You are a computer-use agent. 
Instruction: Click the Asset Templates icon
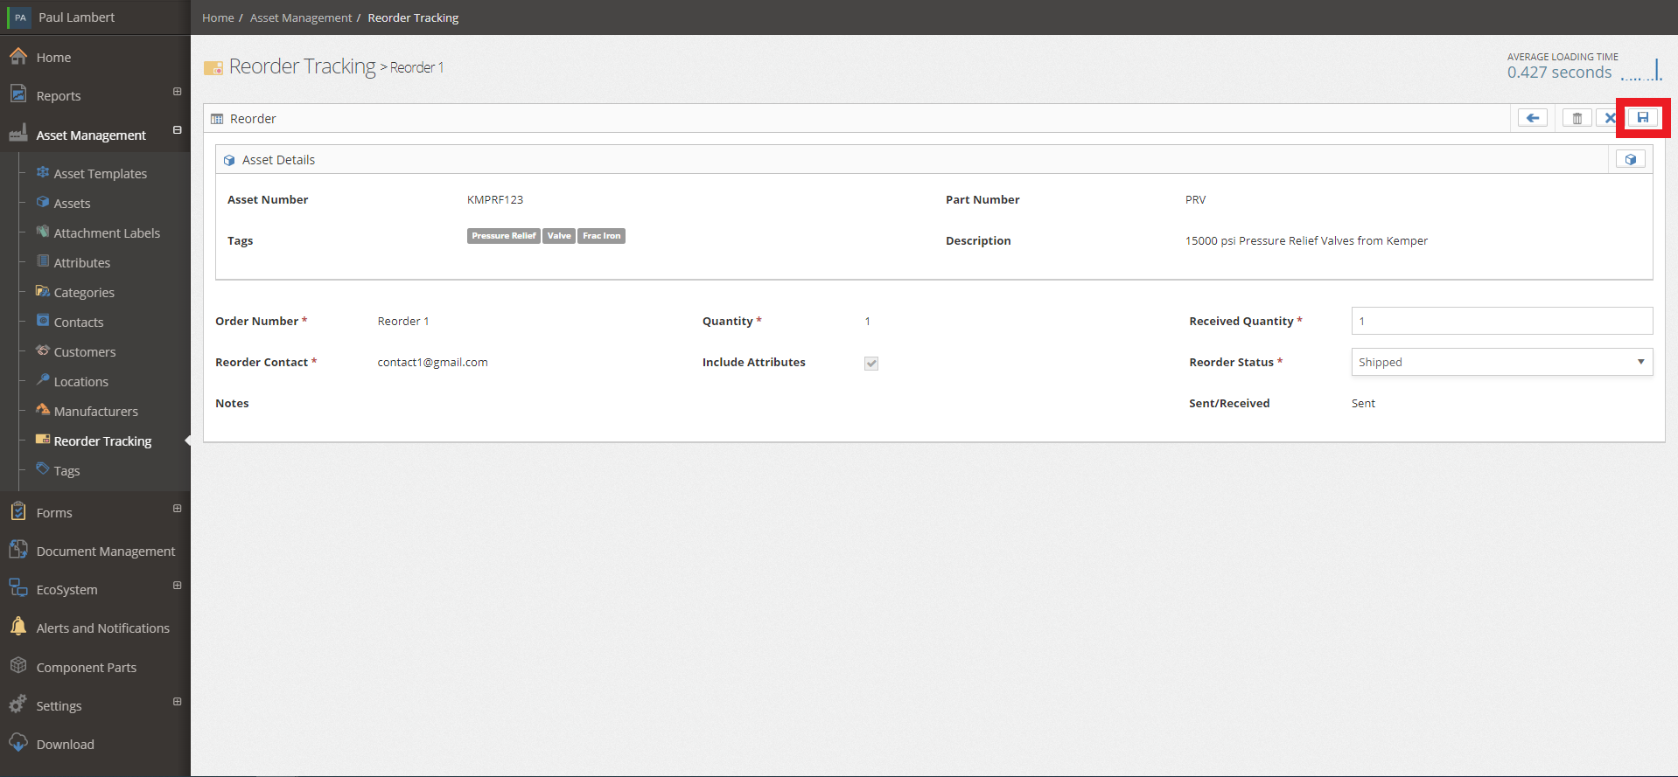43,172
